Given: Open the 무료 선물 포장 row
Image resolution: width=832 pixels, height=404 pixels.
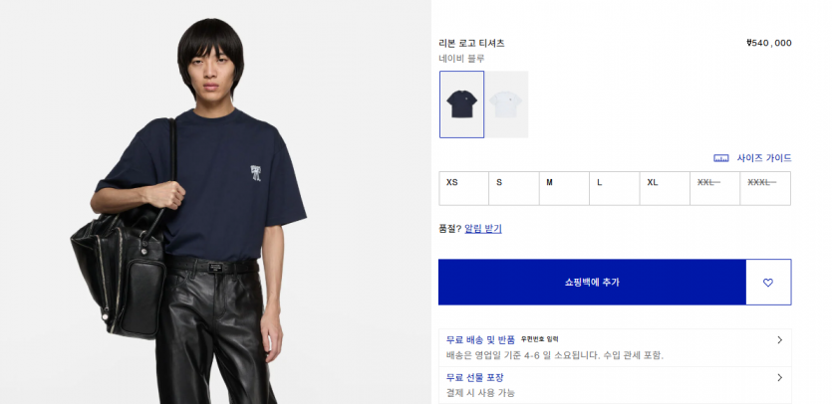Looking at the screenshot, I should pyautogui.click(x=615, y=385).
